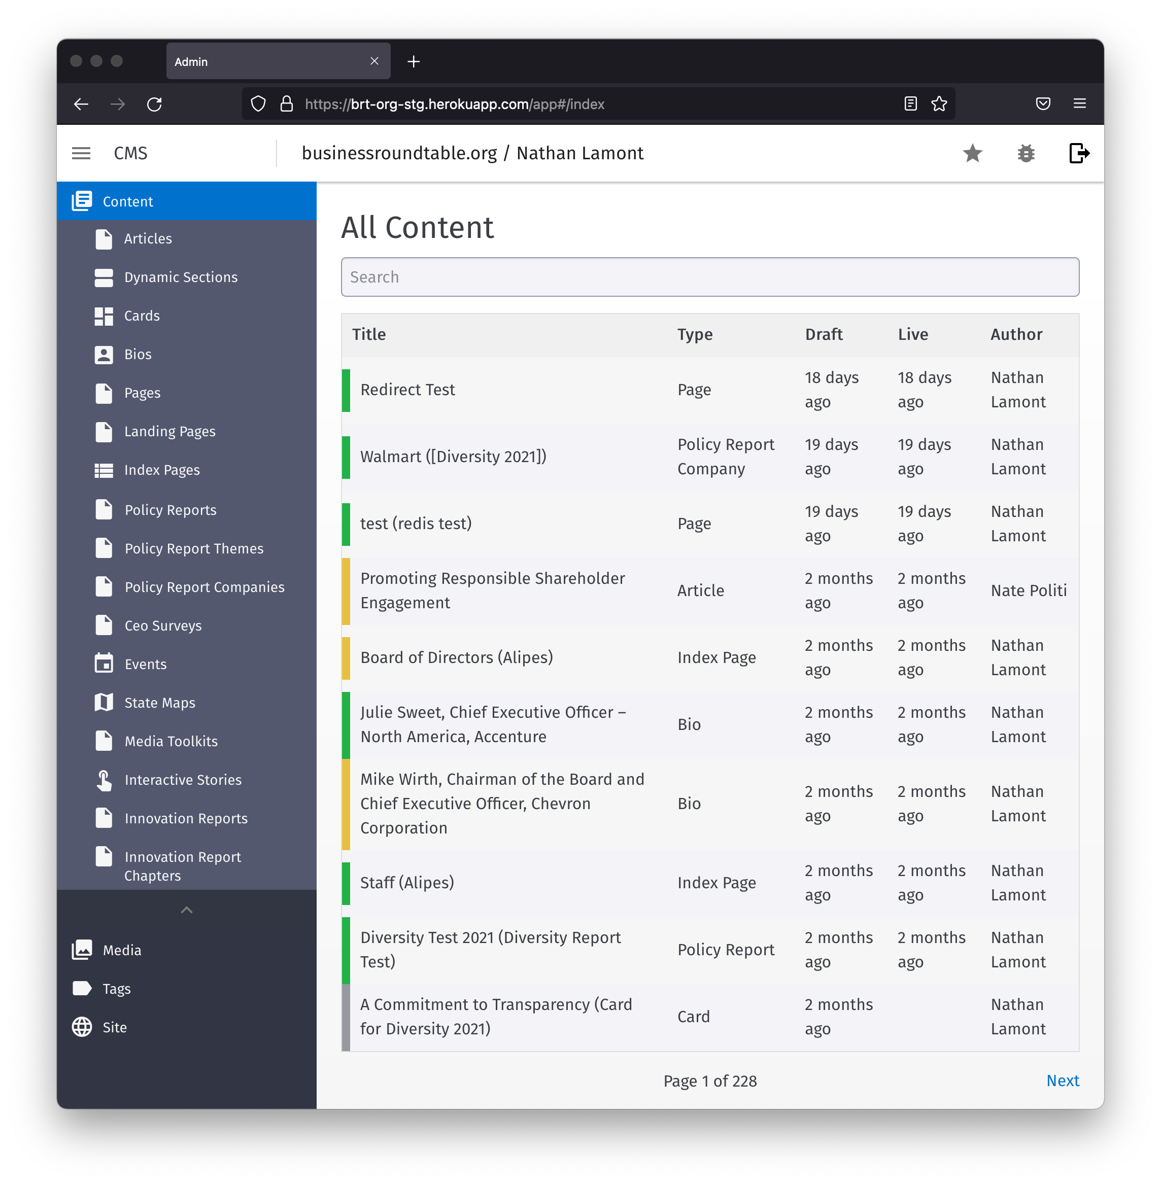Go to Events in sidebar
Screen dimensions: 1161x1184
pos(145,664)
